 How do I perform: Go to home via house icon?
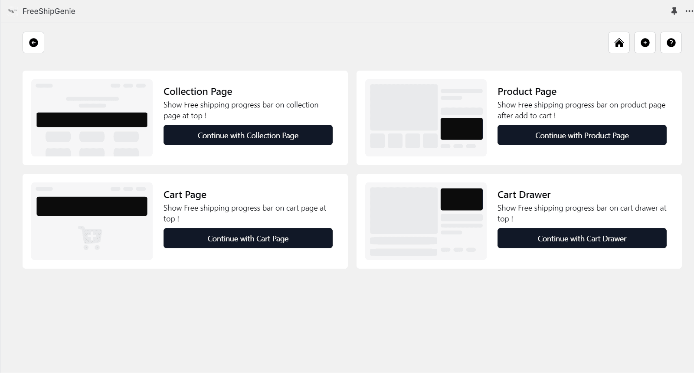(619, 42)
